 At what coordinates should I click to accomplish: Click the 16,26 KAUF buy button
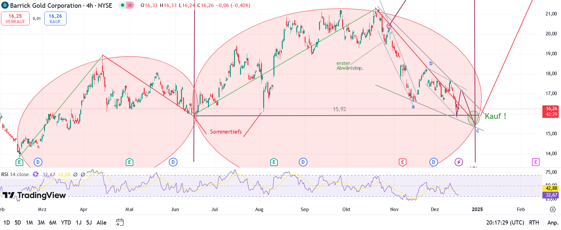point(55,18)
